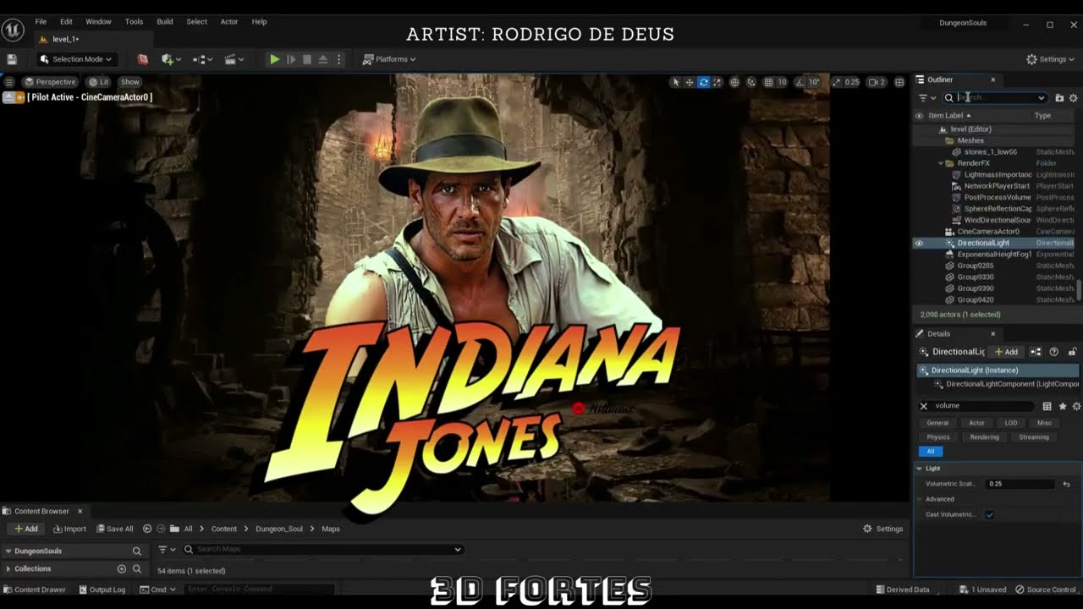Click the Unreal Engine logo icon
Image resolution: width=1083 pixels, height=609 pixels.
coord(13,30)
